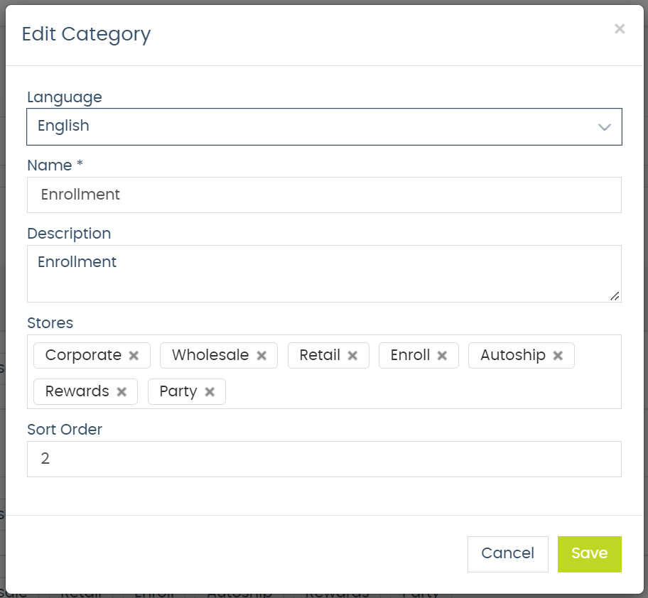648x598 pixels.
Task: Click the Stores field label
Action: 50,323
